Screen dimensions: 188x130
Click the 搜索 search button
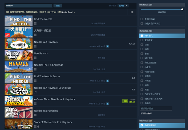tap(58, 6)
